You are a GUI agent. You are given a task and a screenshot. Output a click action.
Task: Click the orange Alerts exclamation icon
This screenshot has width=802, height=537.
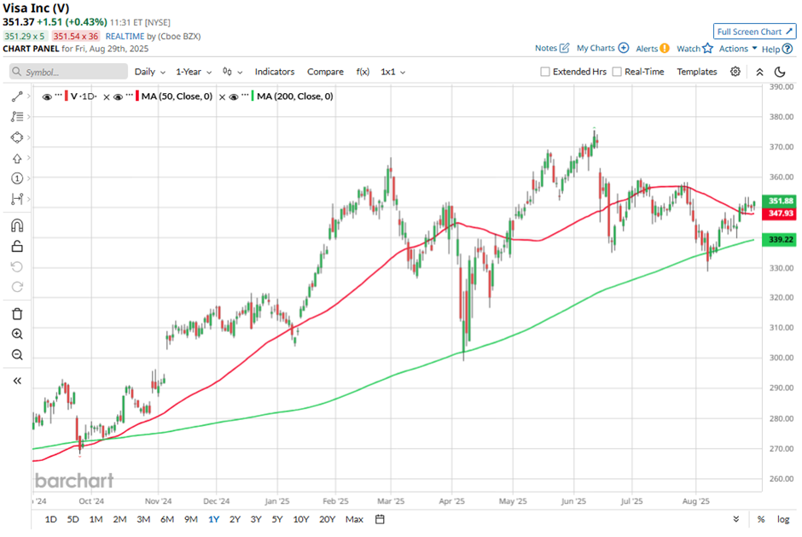click(x=665, y=49)
